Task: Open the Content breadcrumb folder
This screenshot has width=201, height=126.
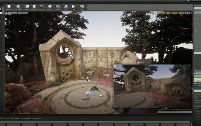Action: point(16,119)
